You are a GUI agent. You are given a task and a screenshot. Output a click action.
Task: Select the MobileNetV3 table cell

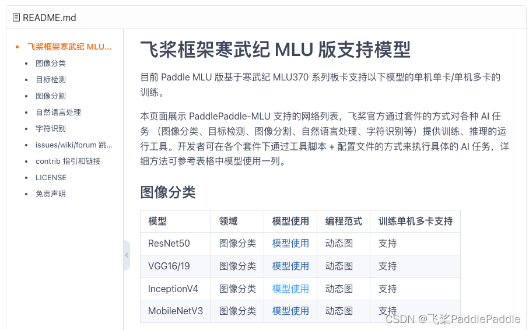pos(176,311)
